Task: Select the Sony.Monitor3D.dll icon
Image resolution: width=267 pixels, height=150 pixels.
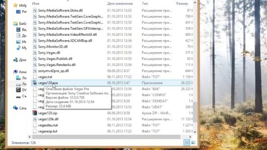Action: (x=35, y=47)
